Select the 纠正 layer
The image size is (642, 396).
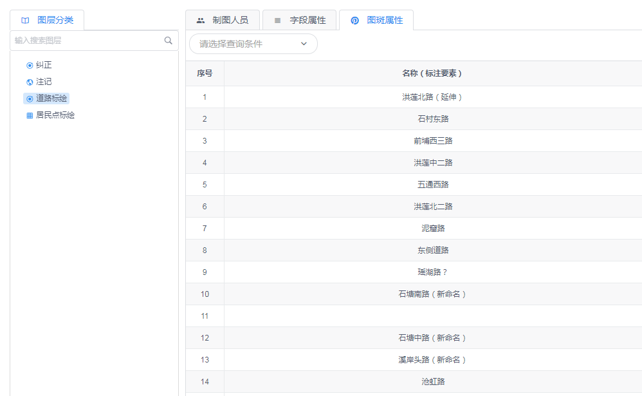[x=44, y=65]
